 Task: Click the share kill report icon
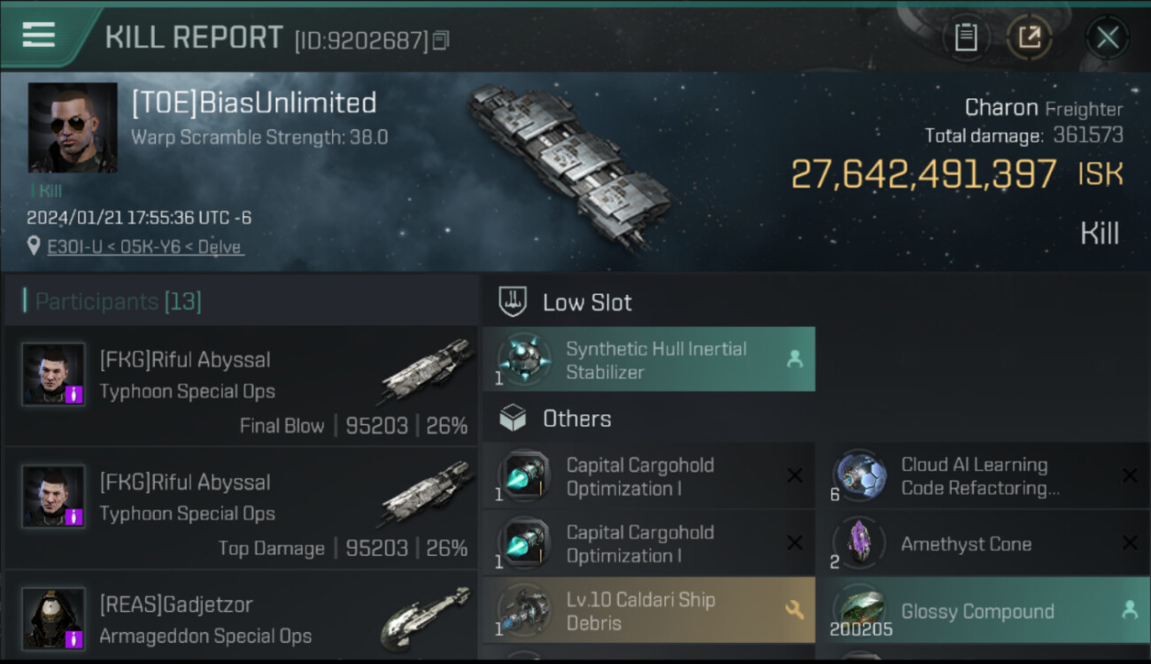1030,38
